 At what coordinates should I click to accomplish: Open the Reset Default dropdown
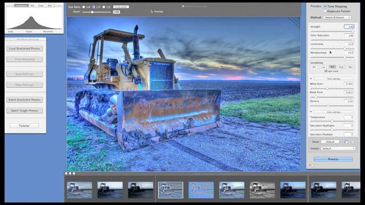coord(330,142)
